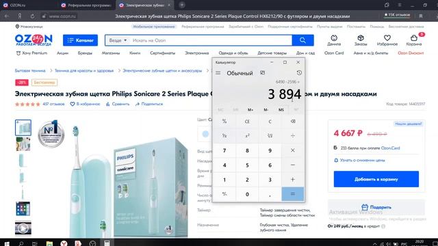Open the Корзина cart icon

point(414,40)
